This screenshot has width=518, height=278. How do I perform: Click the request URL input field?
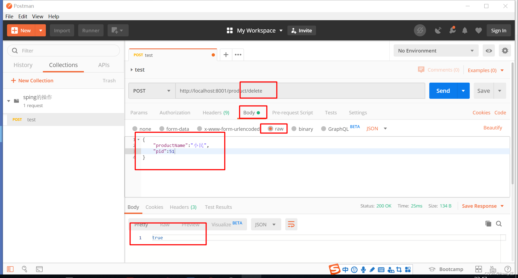click(x=310, y=91)
